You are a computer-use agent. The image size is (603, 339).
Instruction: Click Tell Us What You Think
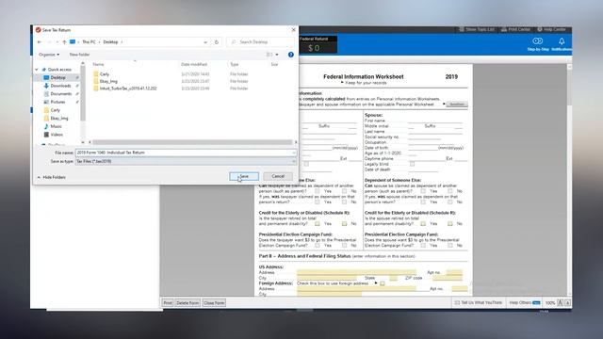[478, 303]
